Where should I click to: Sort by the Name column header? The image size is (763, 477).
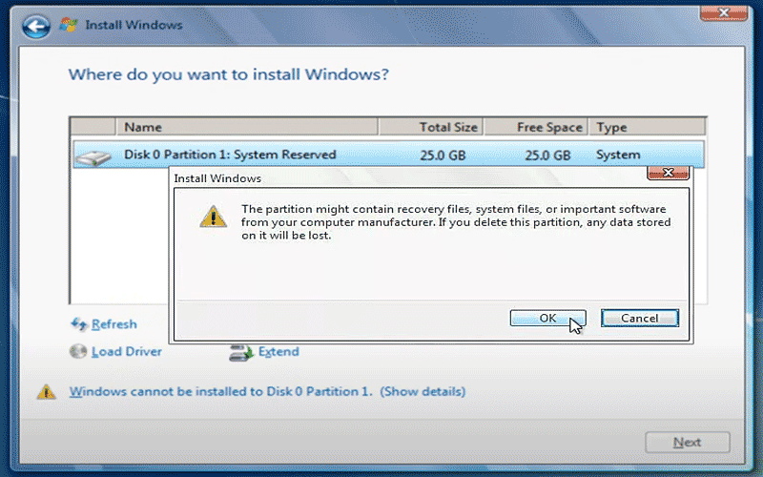click(x=247, y=127)
